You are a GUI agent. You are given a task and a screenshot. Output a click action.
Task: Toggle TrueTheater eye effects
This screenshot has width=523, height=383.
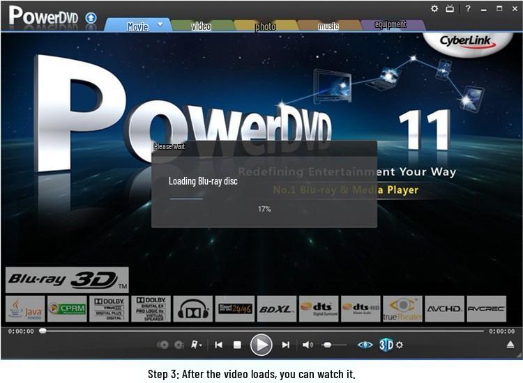(365, 345)
